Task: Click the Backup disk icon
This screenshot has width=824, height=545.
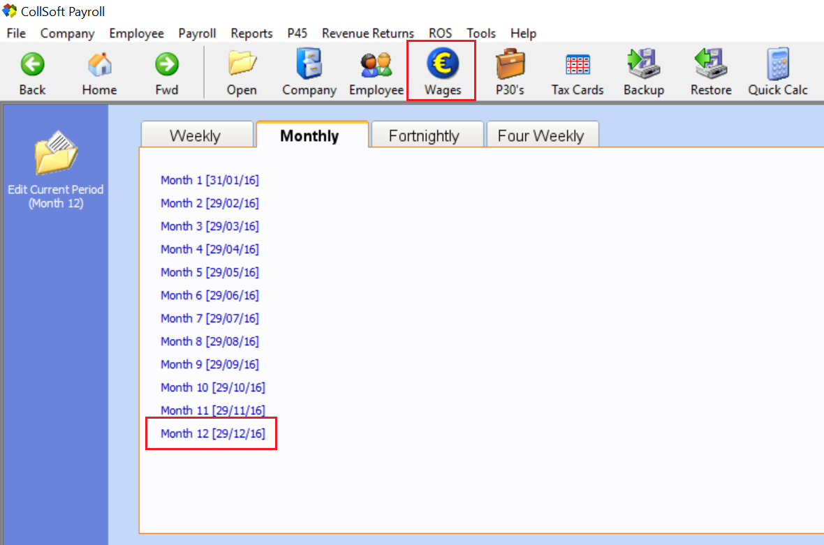Action: tap(643, 65)
